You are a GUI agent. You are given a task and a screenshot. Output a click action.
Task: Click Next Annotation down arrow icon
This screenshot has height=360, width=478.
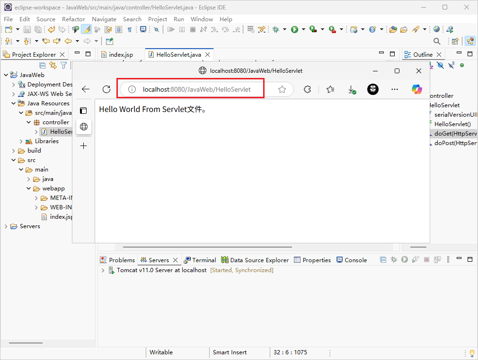8,41
